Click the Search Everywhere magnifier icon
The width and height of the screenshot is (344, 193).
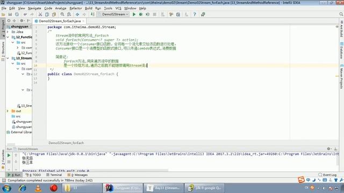[341, 14]
